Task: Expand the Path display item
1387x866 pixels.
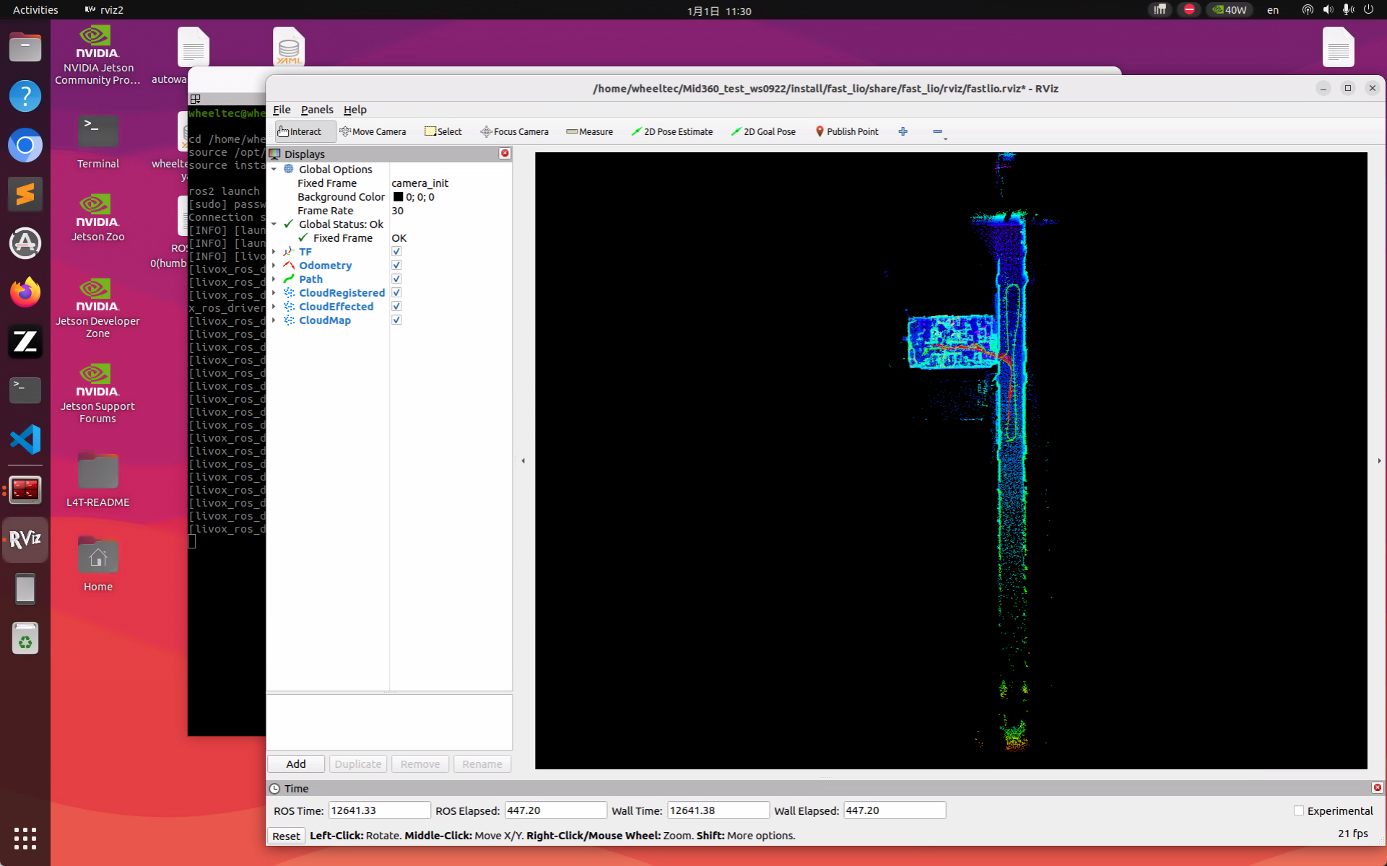Action: tap(274, 279)
